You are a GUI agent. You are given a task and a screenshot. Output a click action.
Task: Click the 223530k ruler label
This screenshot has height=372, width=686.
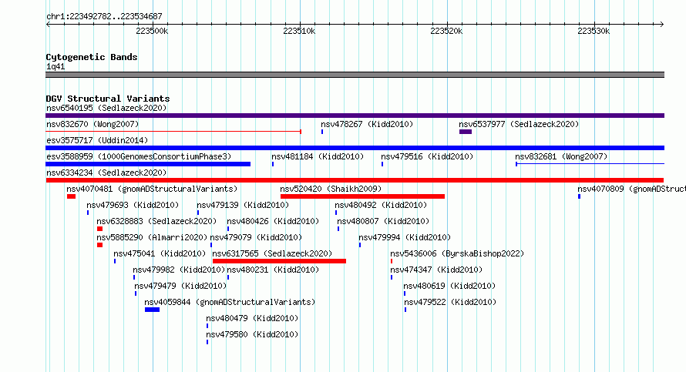point(594,31)
